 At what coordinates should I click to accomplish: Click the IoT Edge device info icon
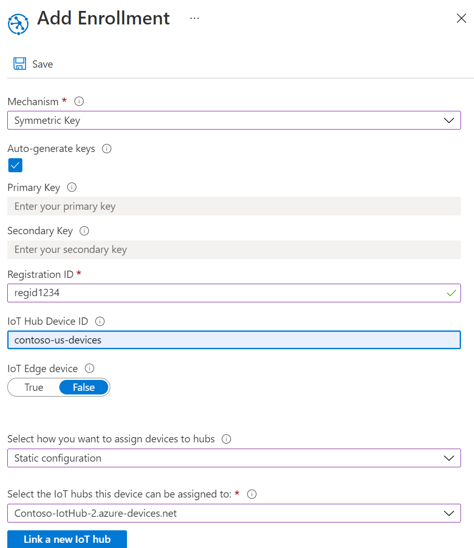pyautogui.click(x=89, y=368)
